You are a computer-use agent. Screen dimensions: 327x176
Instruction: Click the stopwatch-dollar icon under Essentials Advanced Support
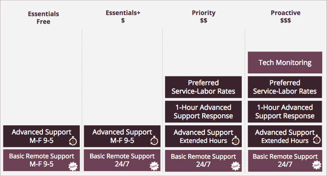[73, 141]
